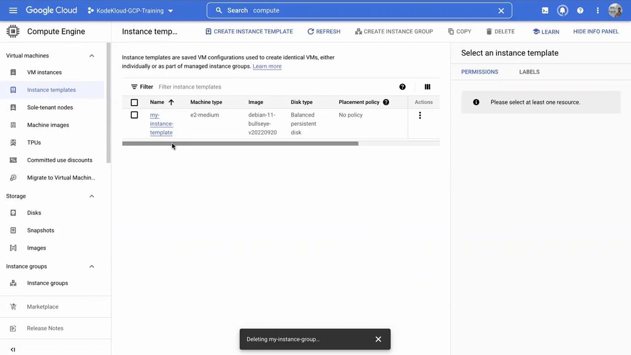Image resolution: width=631 pixels, height=355 pixels.
Task: Open Disks under Storage
Action: [34, 213]
